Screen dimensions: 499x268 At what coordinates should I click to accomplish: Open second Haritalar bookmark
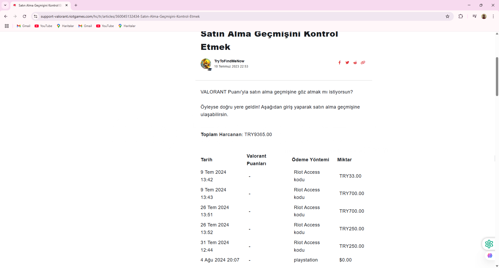127,26
